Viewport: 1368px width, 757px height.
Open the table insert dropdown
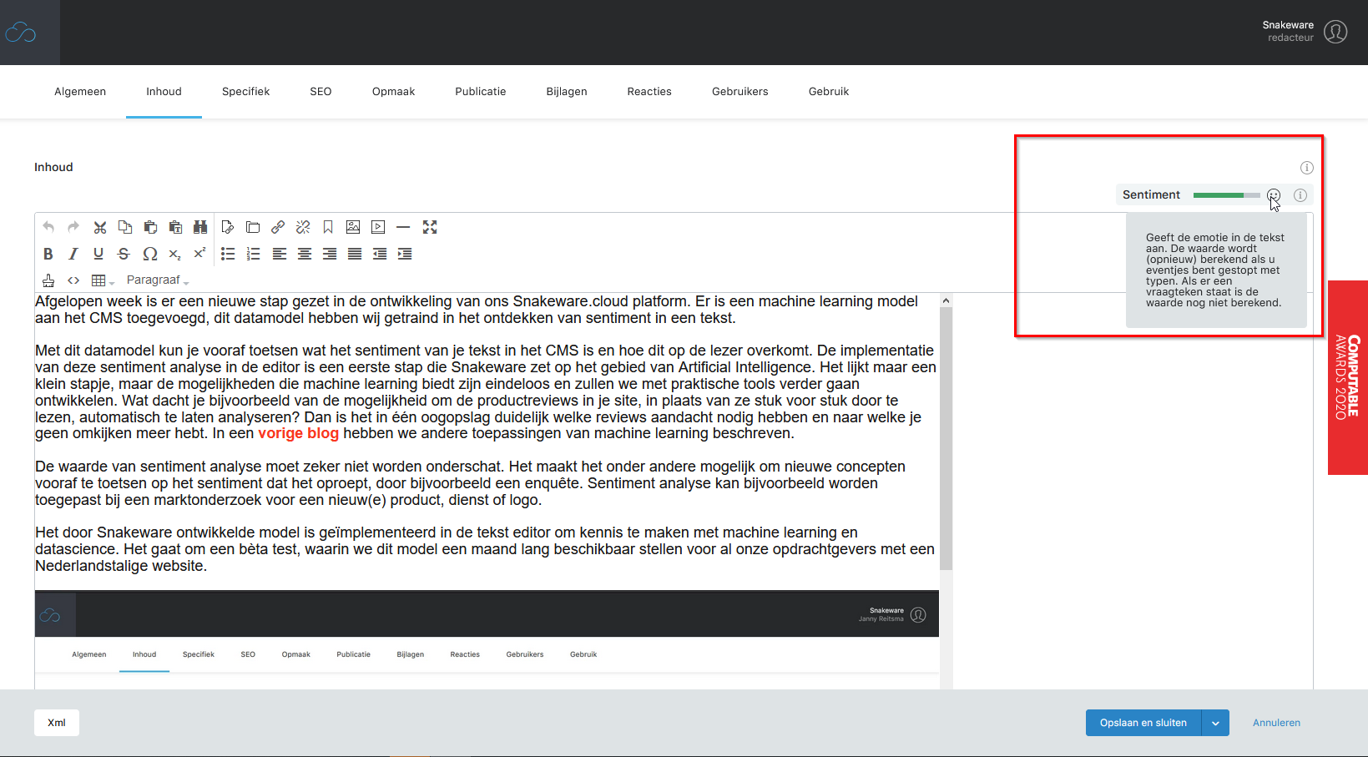(103, 280)
